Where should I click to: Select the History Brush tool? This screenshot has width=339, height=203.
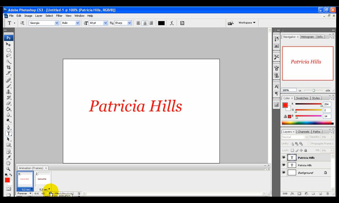click(x=8, y=98)
